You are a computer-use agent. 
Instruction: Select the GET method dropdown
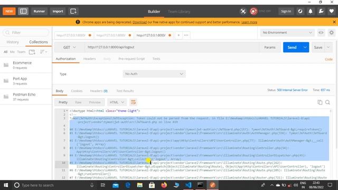(69, 47)
